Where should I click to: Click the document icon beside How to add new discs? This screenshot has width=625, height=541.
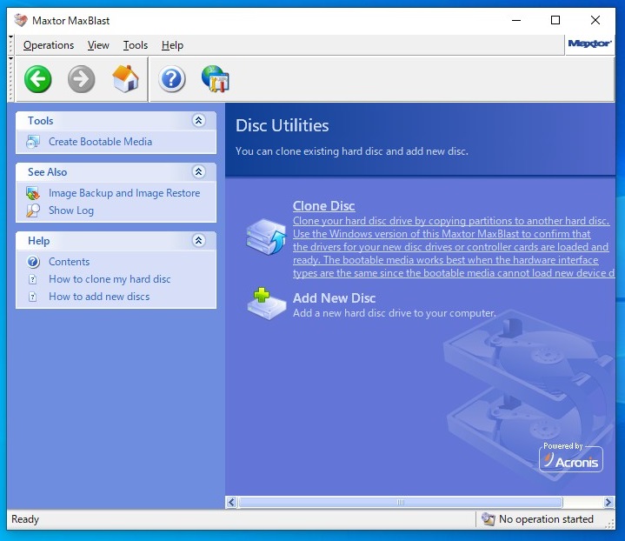(33, 297)
